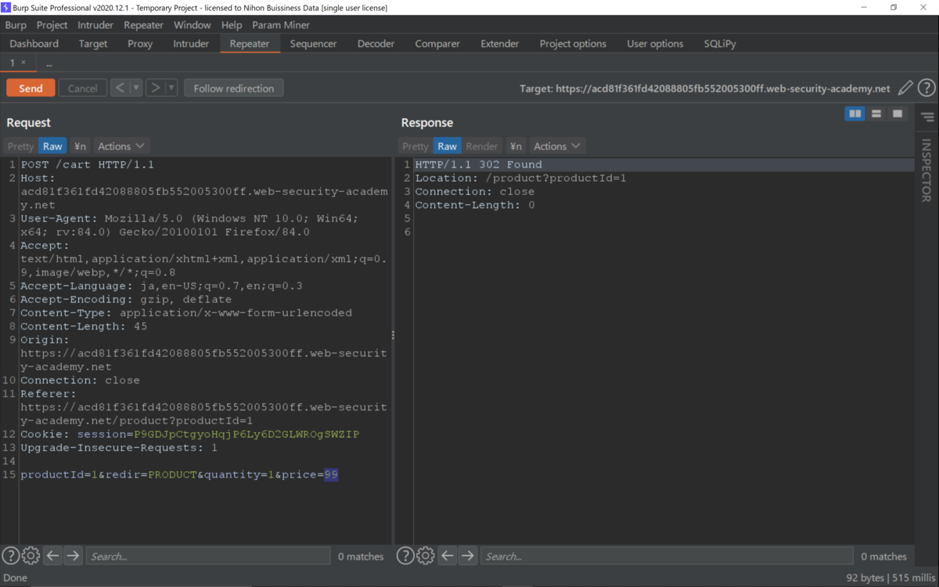
Task: Switch to the Proxy tab
Action: point(140,44)
